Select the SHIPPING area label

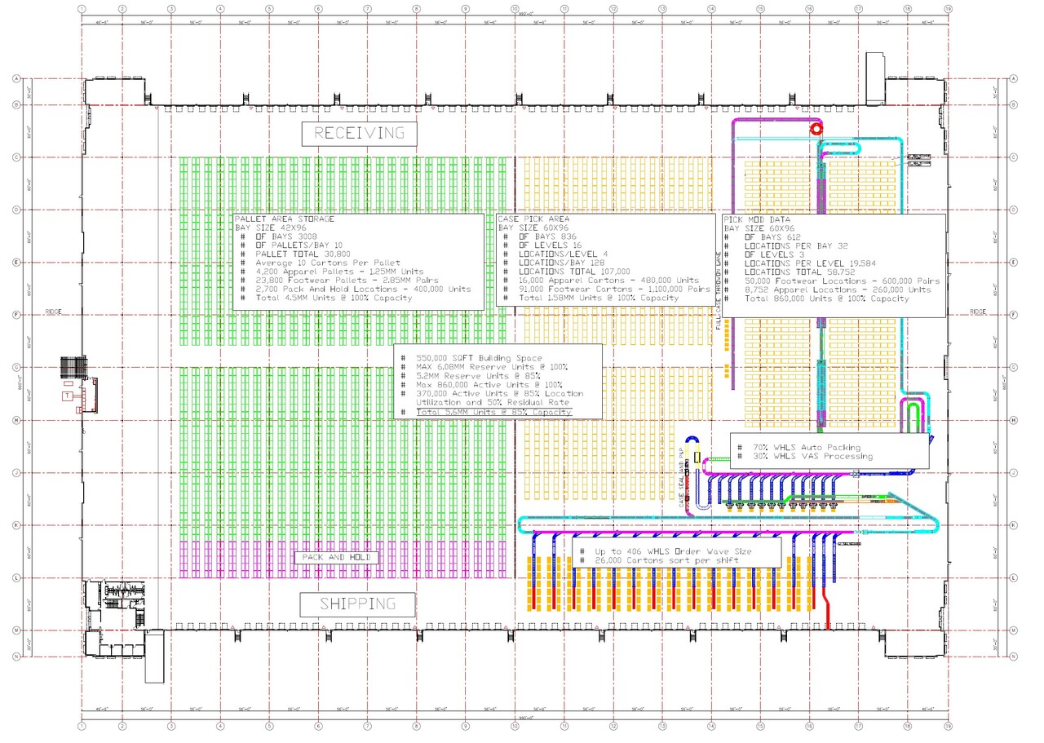coord(357,604)
